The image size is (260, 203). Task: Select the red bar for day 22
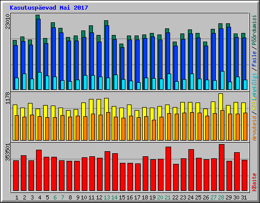click(x=176, y=178)
